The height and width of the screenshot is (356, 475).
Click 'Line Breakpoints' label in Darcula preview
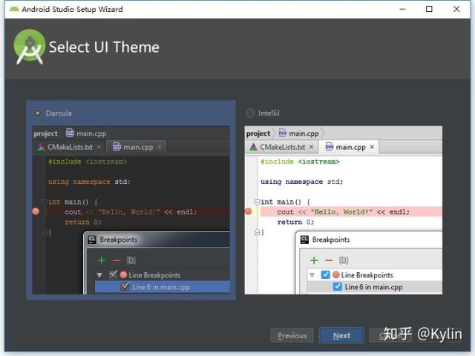[x=154, y=275]
